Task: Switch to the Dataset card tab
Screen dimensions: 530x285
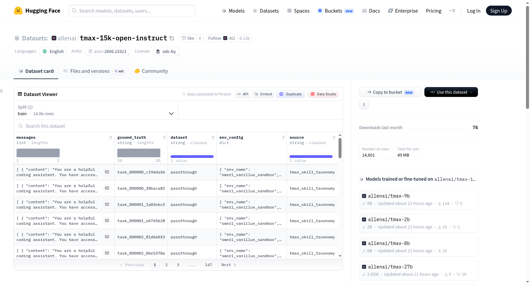Action: pyautogui.click(x=36, y=71)
